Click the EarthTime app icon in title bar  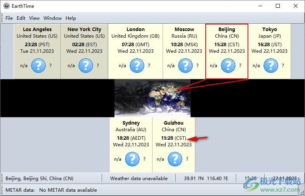pos(7,6)
